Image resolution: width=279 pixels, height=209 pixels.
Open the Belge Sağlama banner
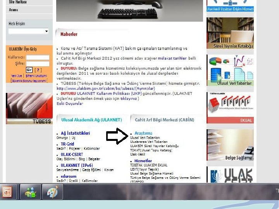point(230,145)
